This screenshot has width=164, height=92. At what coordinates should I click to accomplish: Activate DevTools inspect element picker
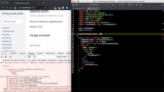point(2,53)
